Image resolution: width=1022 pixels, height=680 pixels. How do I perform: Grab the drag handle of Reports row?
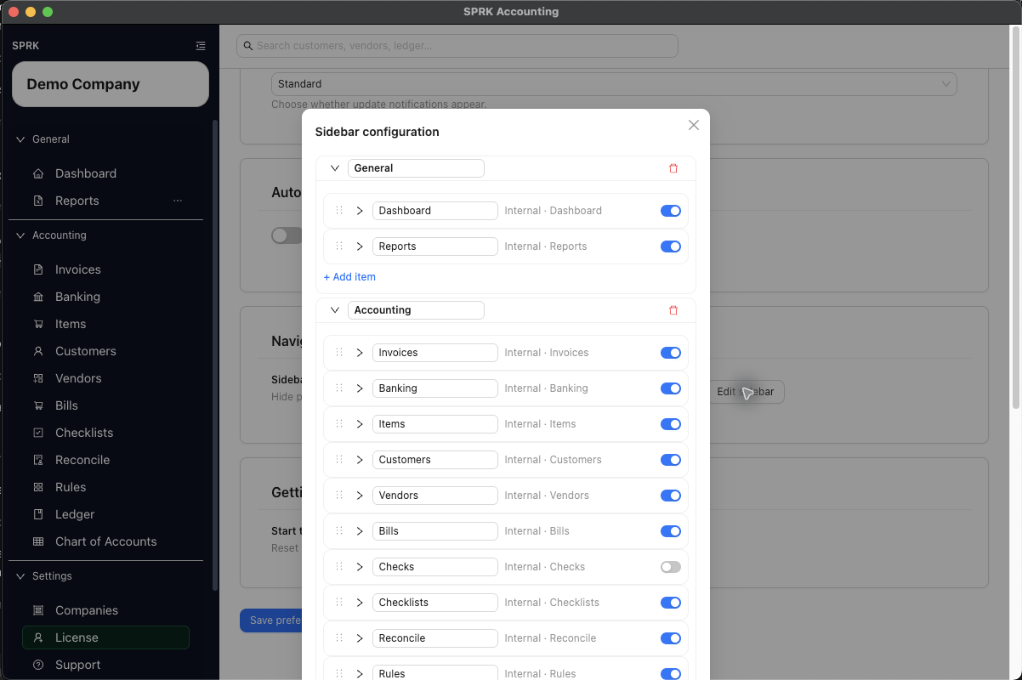(339, 246)
